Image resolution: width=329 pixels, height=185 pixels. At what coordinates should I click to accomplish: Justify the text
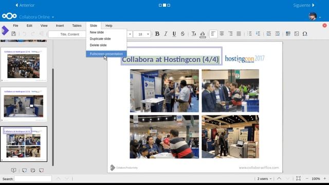point(239,34)
